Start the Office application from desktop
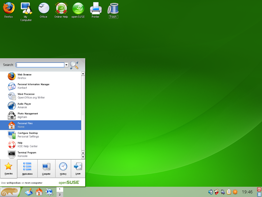This screenshot has width=262, height=197. [43, 8]
